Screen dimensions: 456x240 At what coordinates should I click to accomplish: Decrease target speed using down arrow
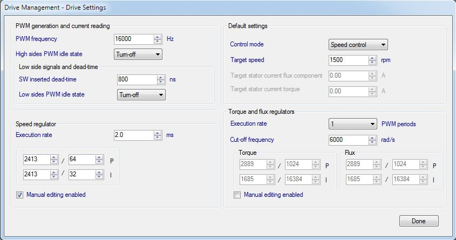click(x=372, y=62)
